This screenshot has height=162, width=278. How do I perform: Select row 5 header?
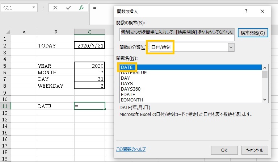(x=5, y=66)
